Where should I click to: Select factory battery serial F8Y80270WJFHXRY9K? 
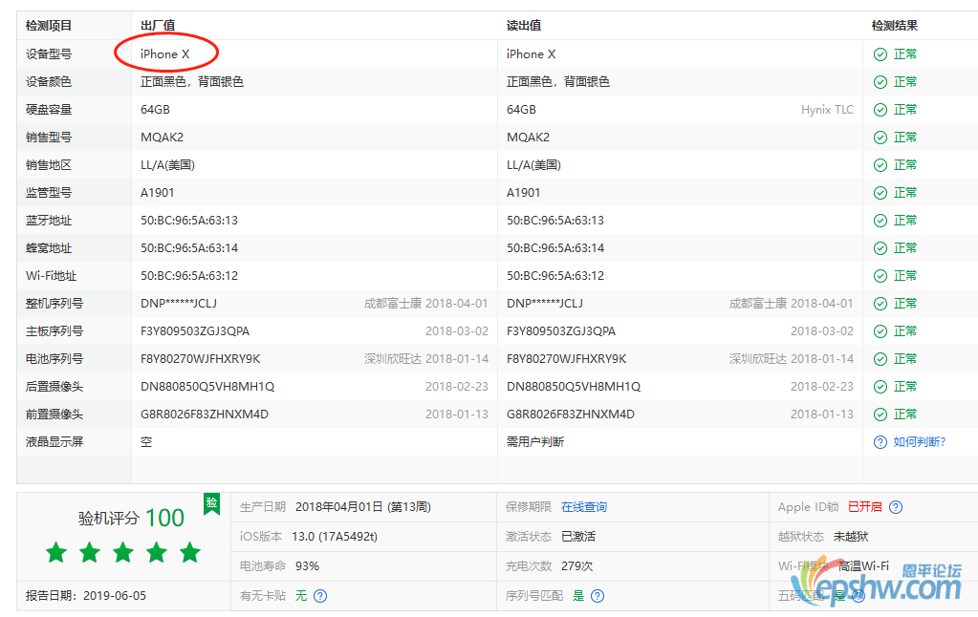coord(200,359)
